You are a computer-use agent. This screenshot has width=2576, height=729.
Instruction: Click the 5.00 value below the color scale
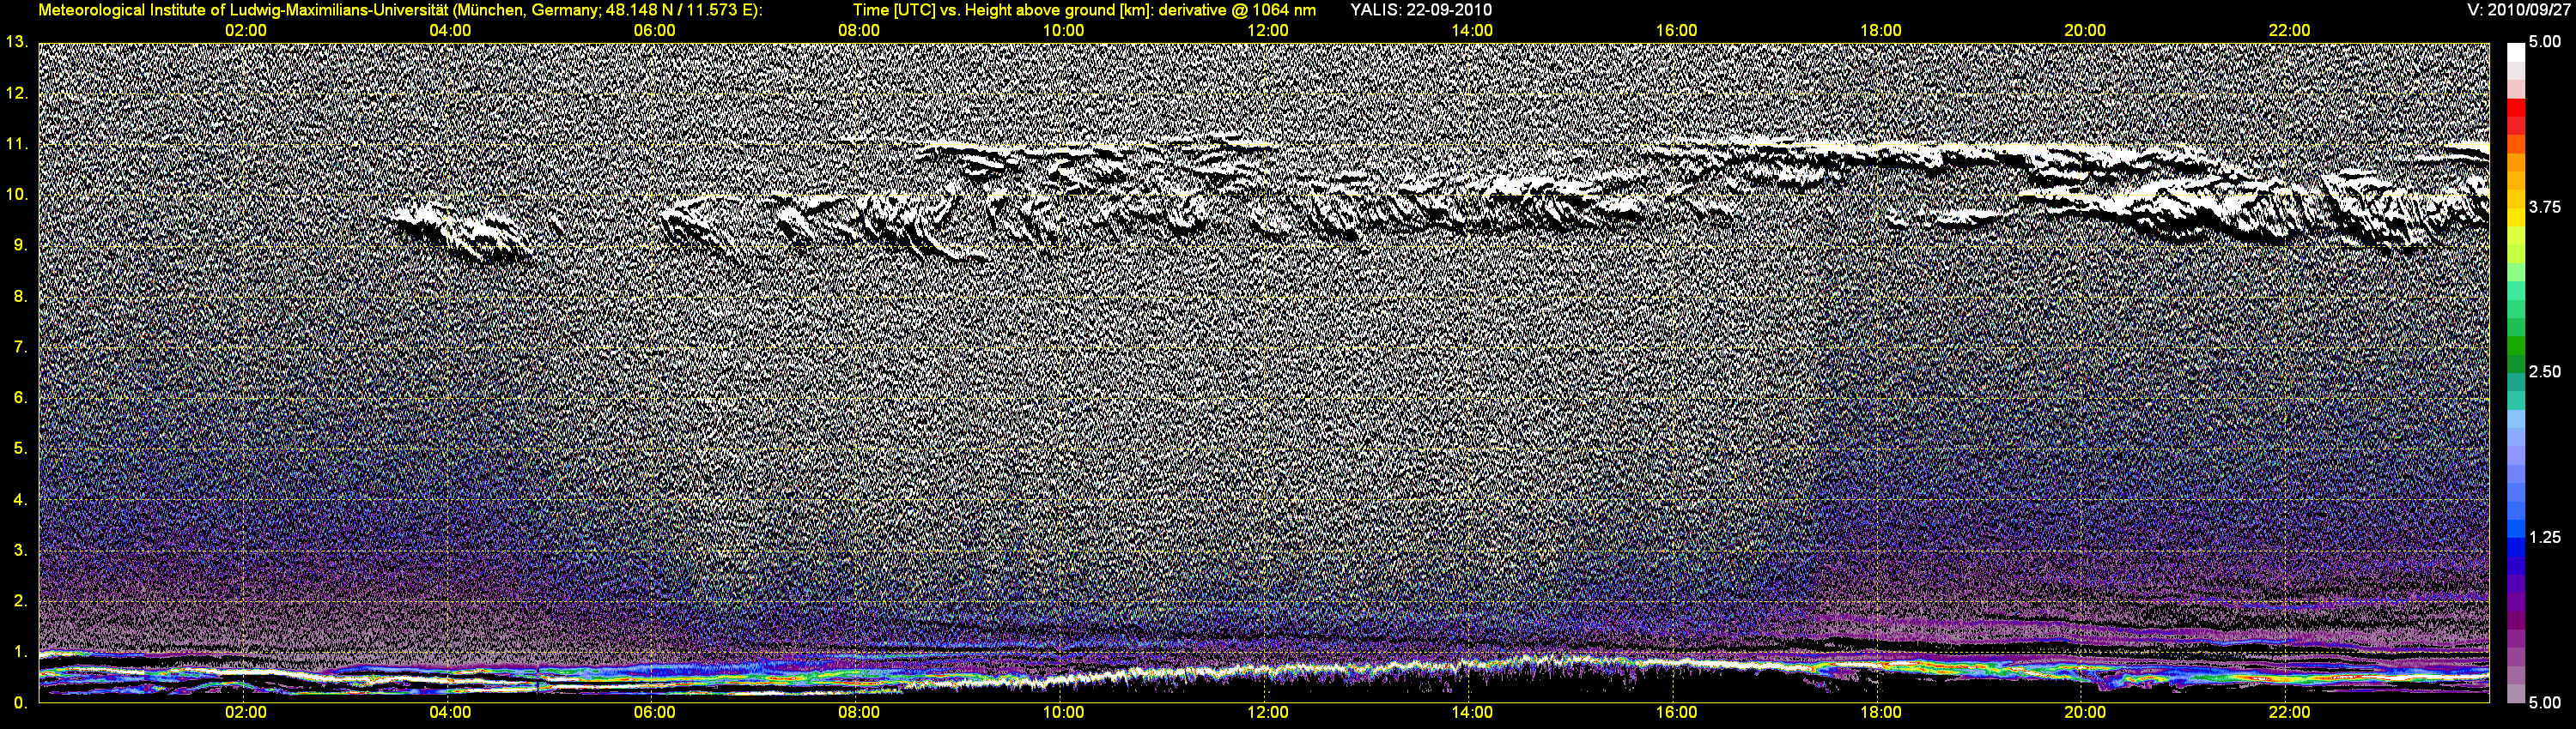(x=2545, y=703)
